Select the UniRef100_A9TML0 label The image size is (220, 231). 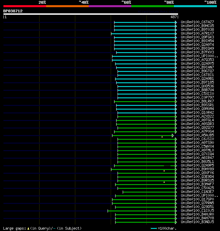(197, 150)
